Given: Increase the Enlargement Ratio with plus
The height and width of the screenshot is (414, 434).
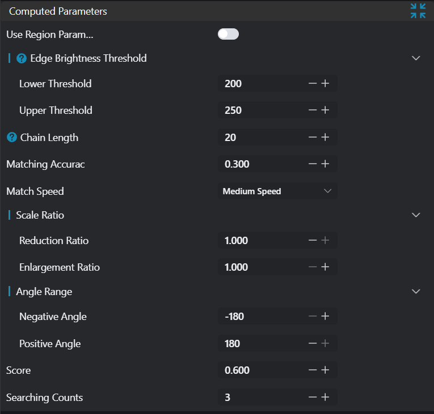Looking at the screenshot, I should (x=325, y=267).
